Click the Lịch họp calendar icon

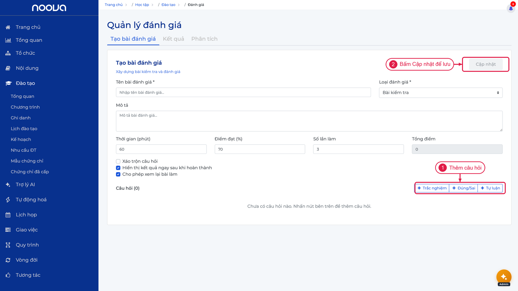coord(8,215)
